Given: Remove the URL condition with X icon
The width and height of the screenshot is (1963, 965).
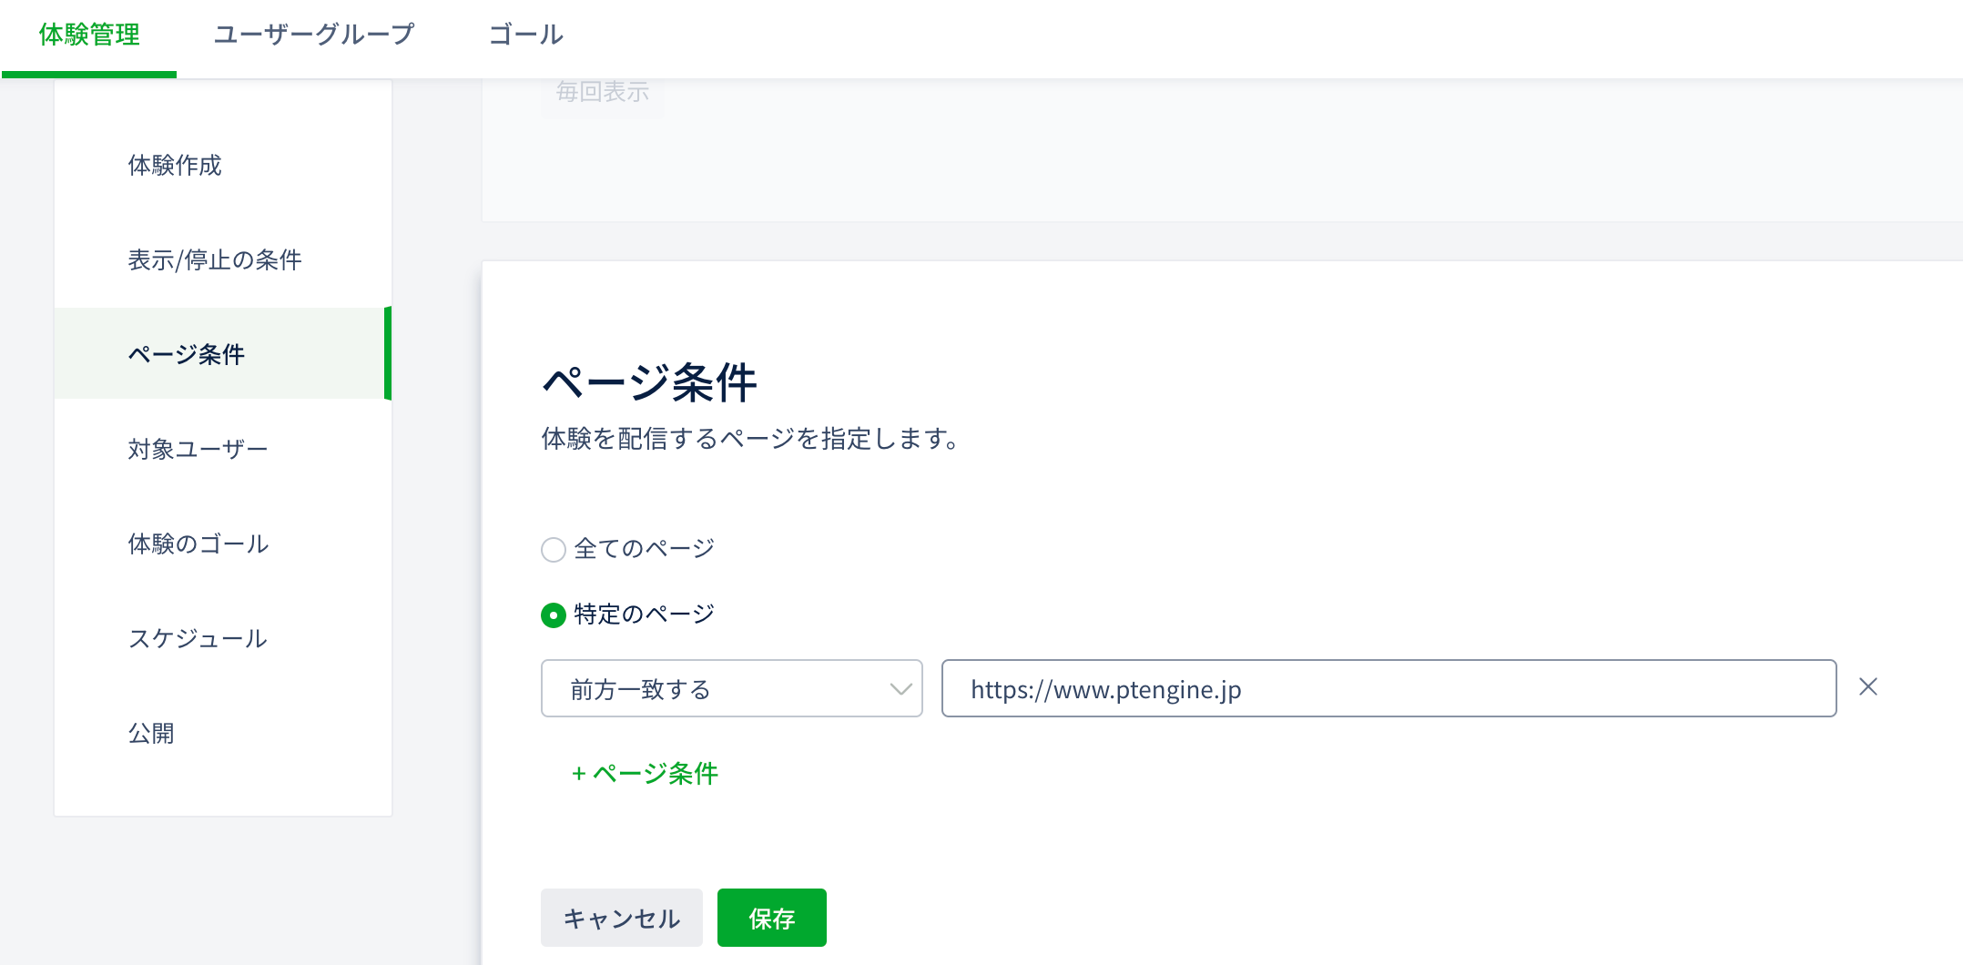Looking at the screenshot, I should tap(1867, 687).
